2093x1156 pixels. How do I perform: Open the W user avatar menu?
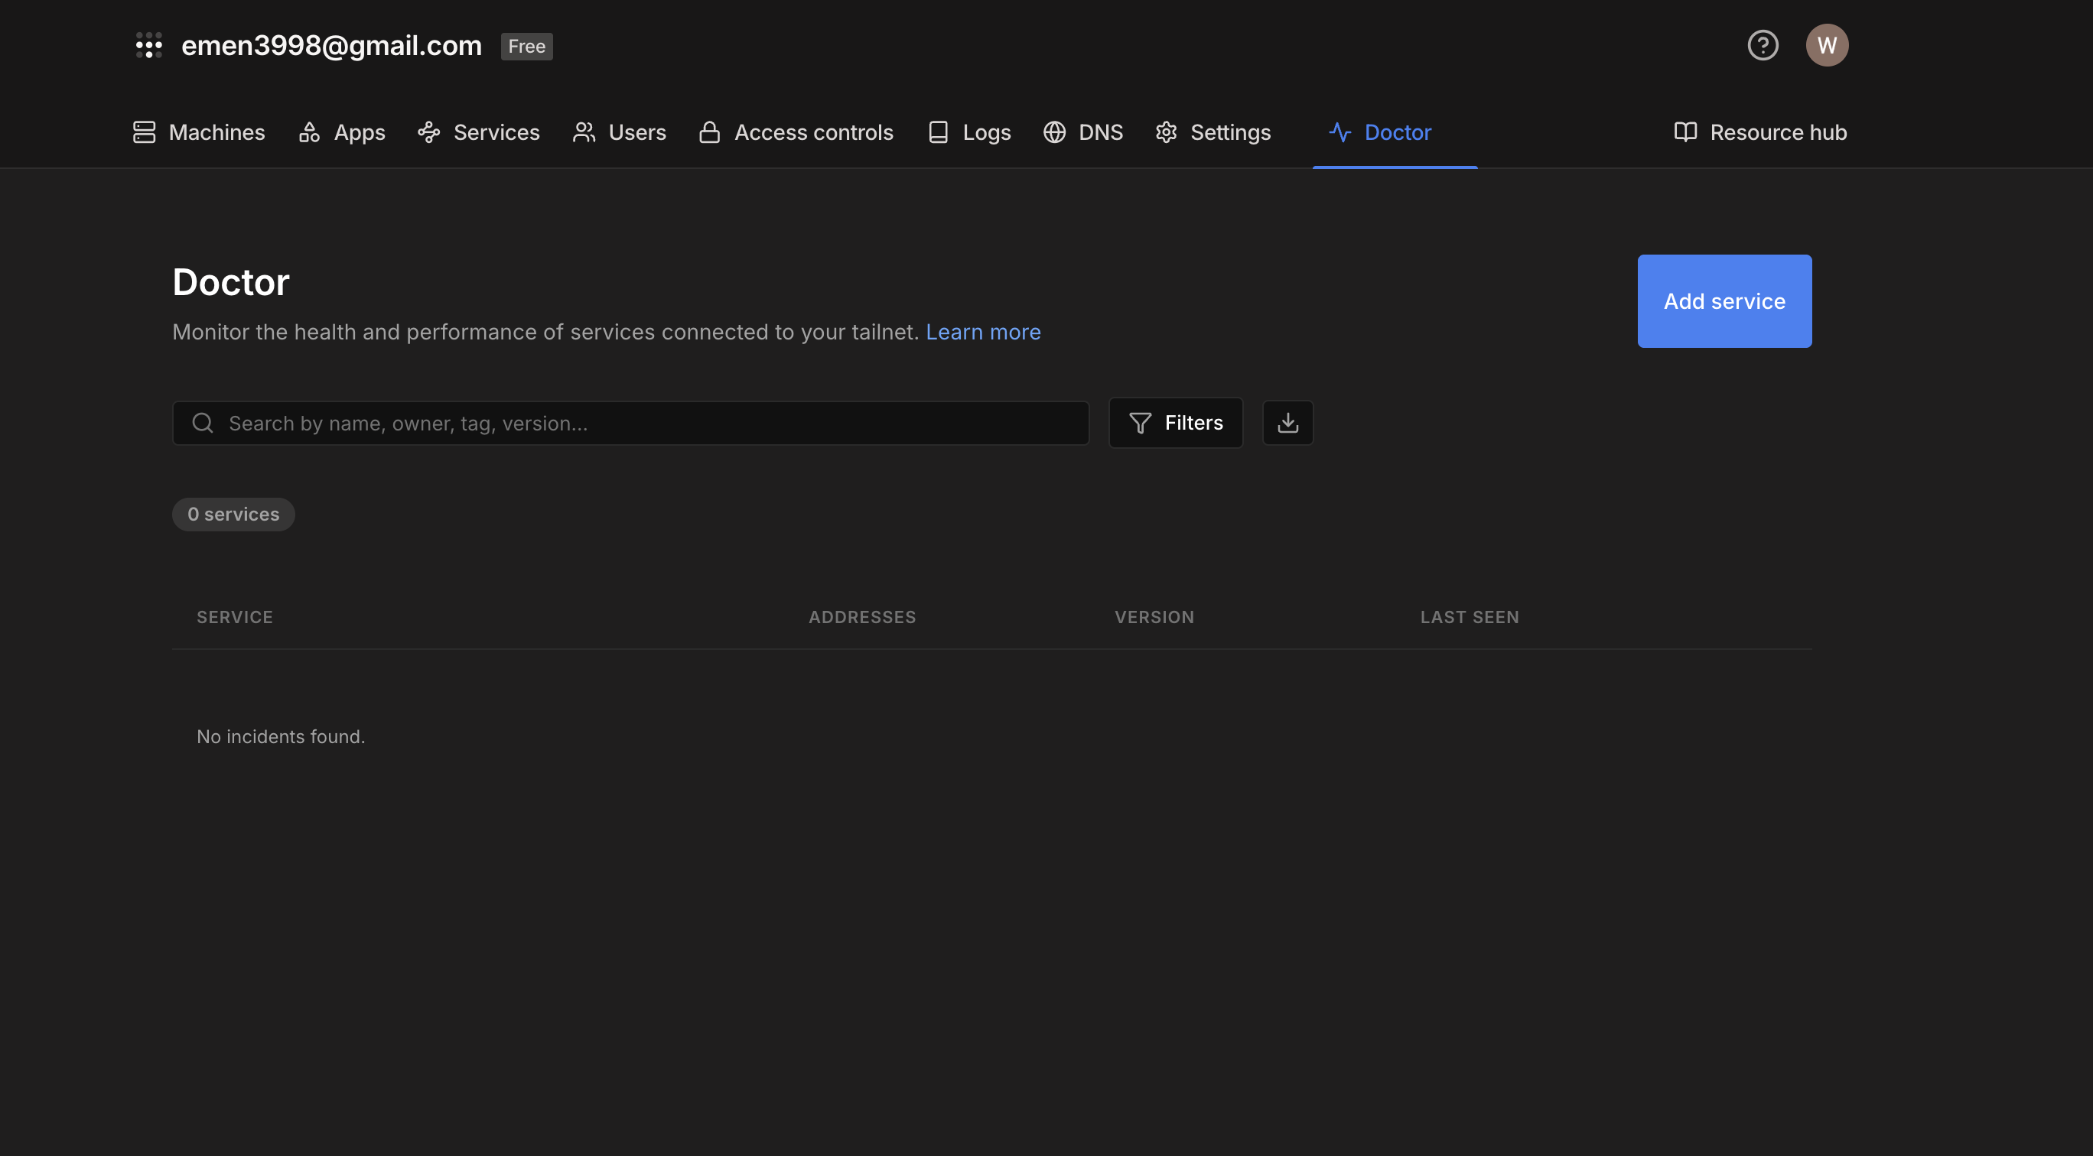(1827, 45)
